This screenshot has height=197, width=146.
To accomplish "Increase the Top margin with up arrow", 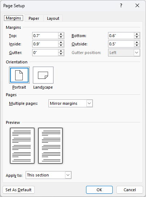I will point(61,34).
